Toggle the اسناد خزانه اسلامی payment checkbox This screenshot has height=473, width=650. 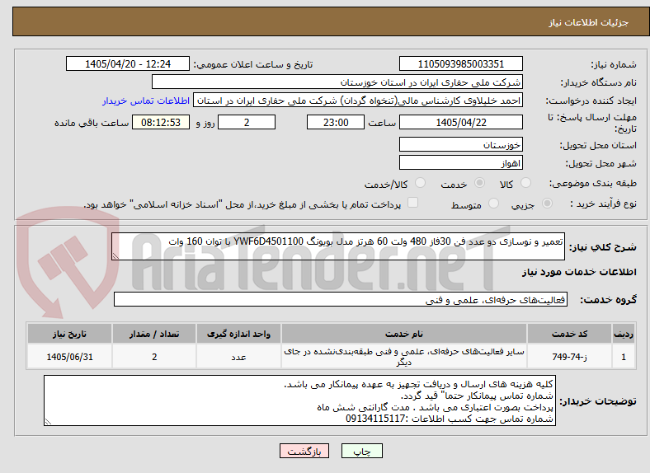point(413,203)
